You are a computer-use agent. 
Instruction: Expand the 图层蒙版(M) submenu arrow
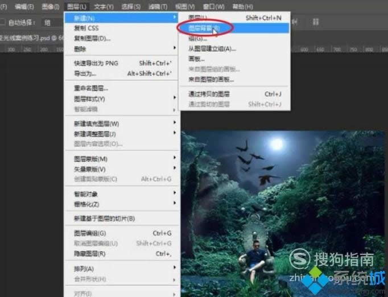click(175, 158)
